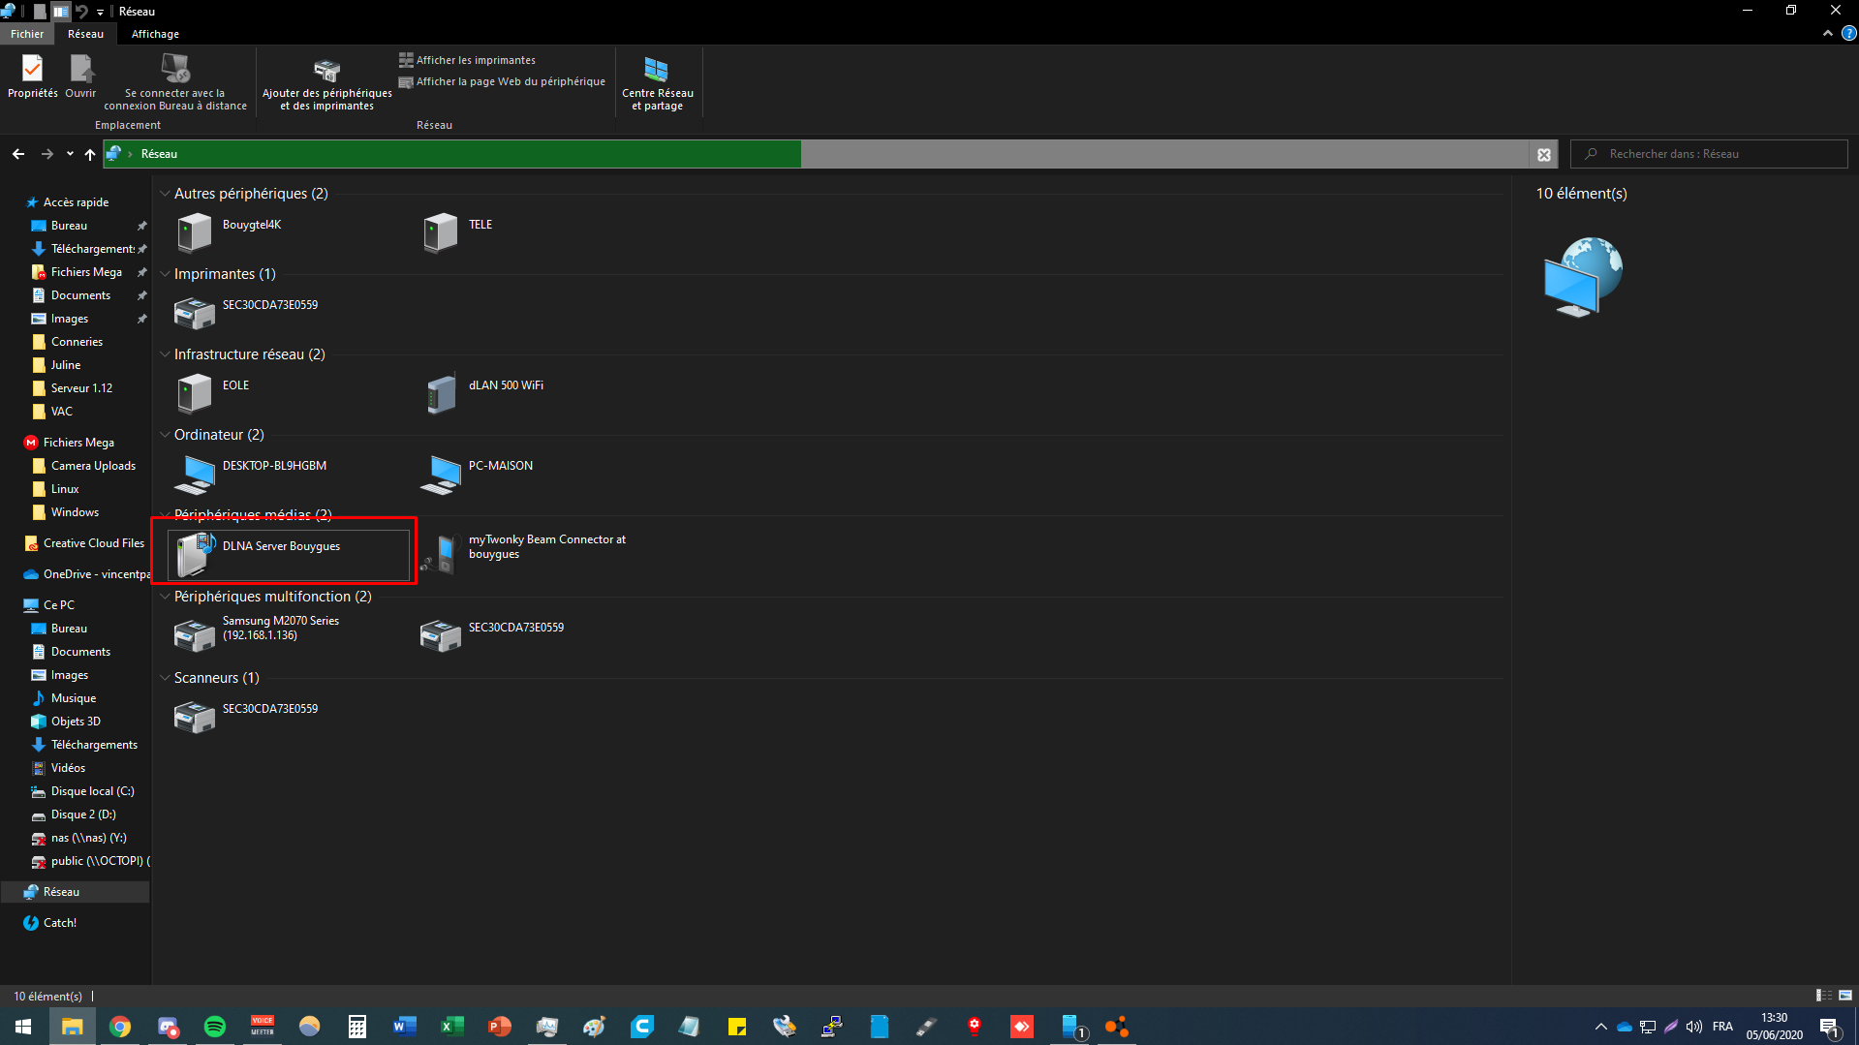Screen dimensions: 1859x1045
Task: Switch to the Affichage ribbon tab
Action: [155, 34]
